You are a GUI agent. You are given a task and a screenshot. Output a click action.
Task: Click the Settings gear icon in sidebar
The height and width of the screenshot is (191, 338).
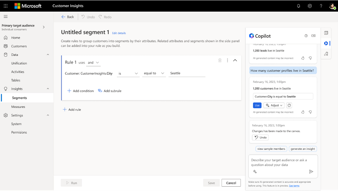(6, 115)
